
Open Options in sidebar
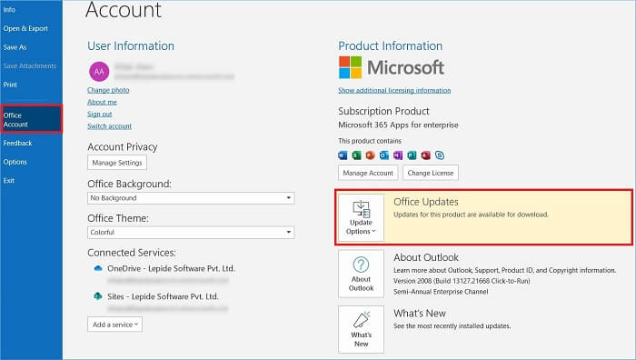point(15,162)
